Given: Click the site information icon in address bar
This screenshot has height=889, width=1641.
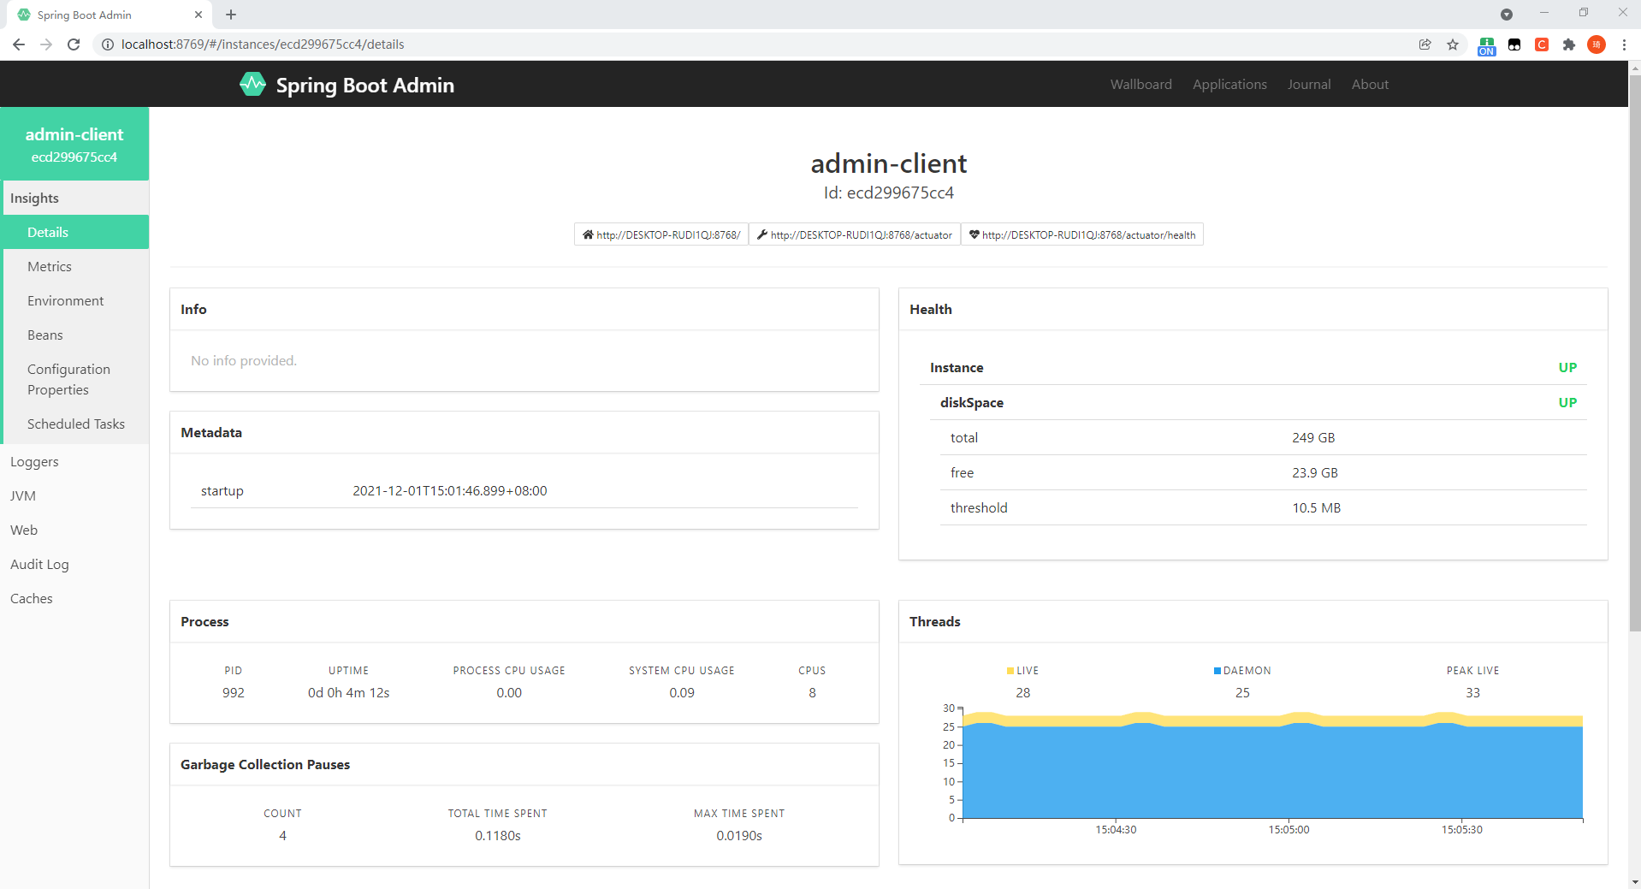Looking at the screenshot, I should click(x=108, y=44).
